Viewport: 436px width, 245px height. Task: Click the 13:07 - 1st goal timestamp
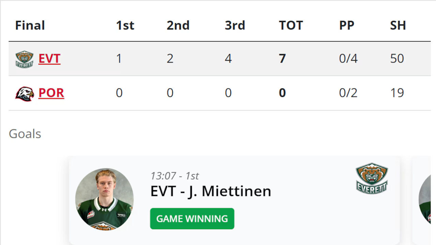[174, 176]
